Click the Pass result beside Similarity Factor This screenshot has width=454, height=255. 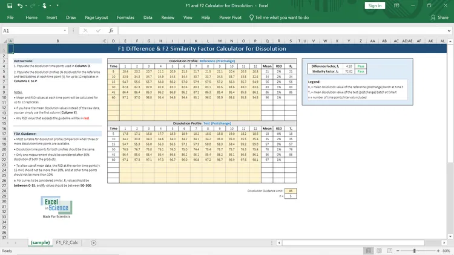(361, 71)
